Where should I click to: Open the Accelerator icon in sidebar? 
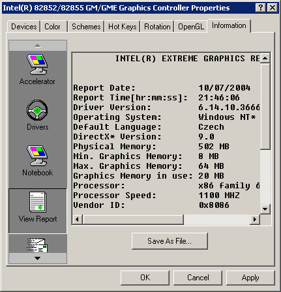coord(37,65)
